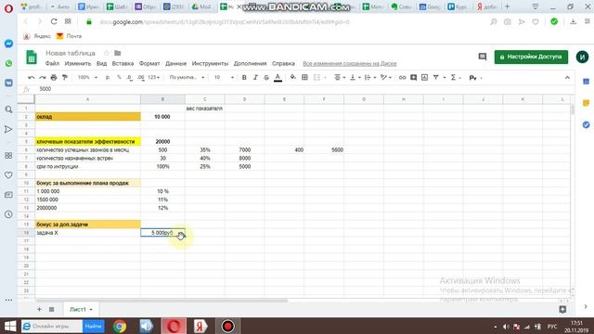Open Windows Start menu
594x334 pixels.
[10, 326]
